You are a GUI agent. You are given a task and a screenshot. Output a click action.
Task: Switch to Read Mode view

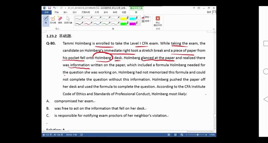pos(169,135)
